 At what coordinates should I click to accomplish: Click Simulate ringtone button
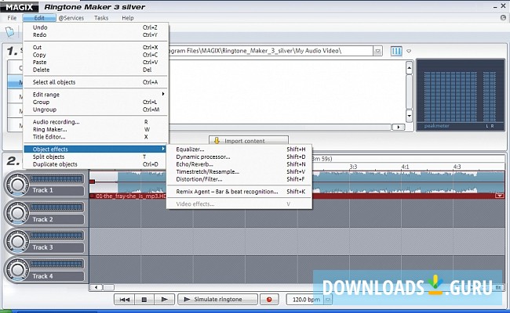(217, 300)
